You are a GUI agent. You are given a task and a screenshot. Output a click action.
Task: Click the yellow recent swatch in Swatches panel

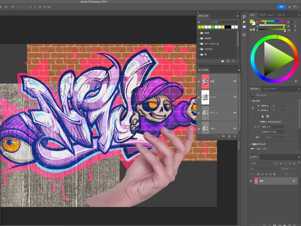(223, 27)
